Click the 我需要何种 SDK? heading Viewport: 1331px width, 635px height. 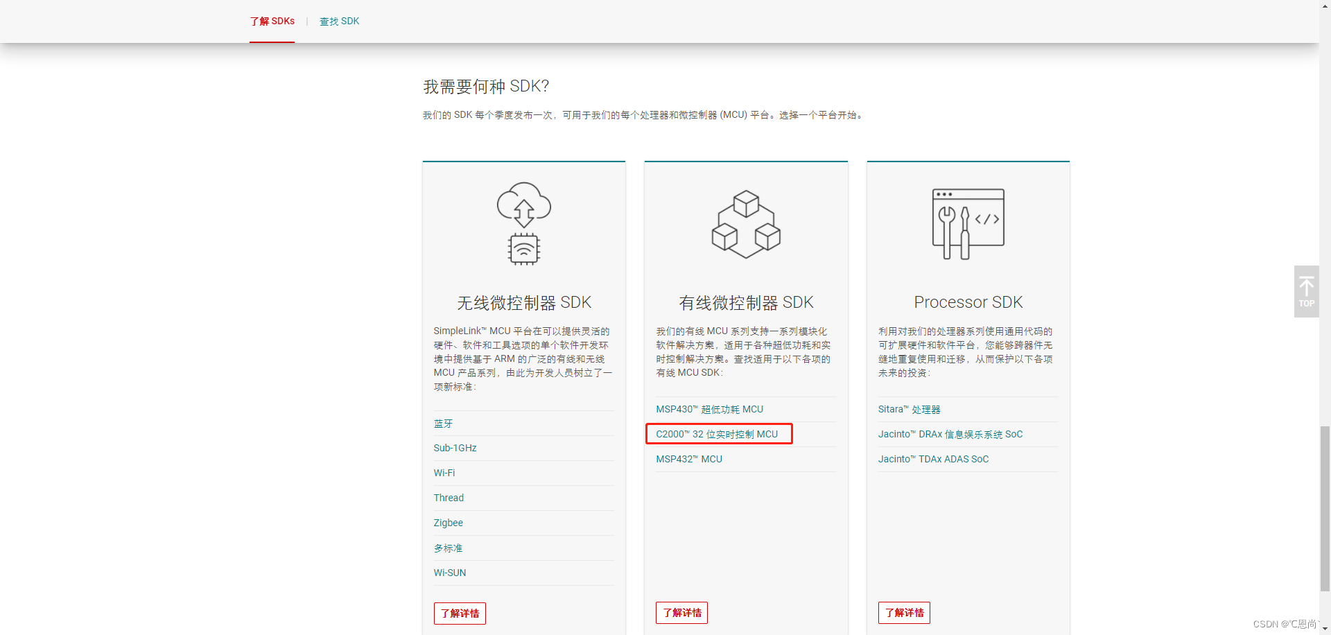point(486,87)
